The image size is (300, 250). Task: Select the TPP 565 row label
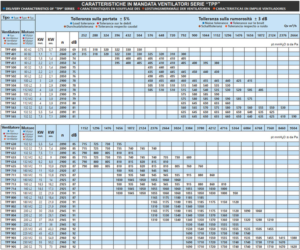[x=10, y=117]
